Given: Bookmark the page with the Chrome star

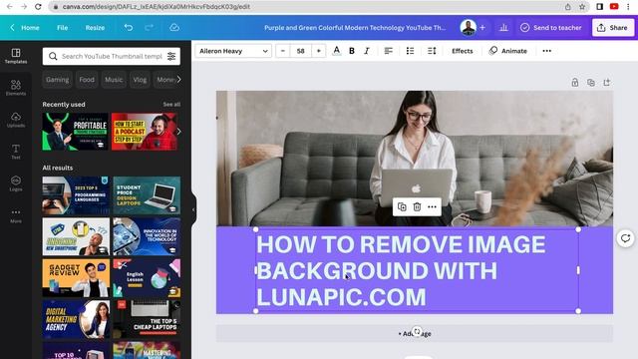Looking at the screenshot, I should (582, 7).
